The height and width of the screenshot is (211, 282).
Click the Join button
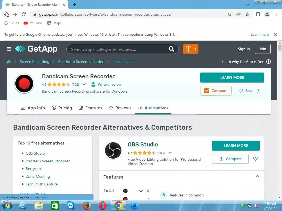pyautogui.click(x=262, y=49)
